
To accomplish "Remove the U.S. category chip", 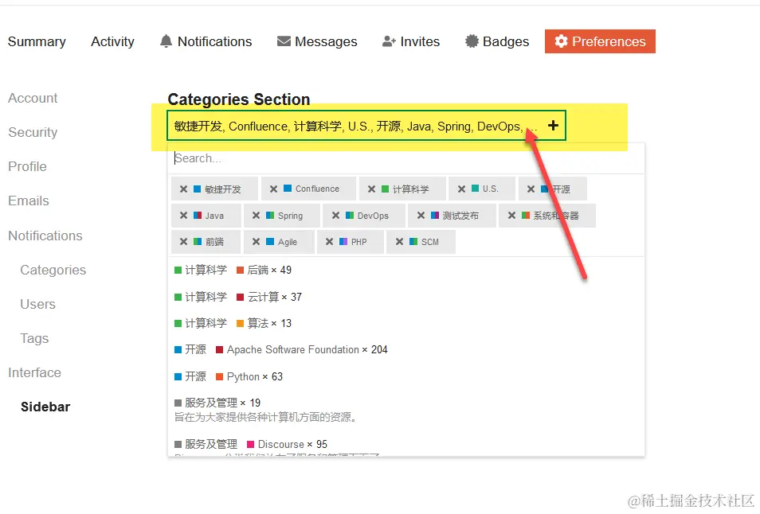I will (461, 189).
